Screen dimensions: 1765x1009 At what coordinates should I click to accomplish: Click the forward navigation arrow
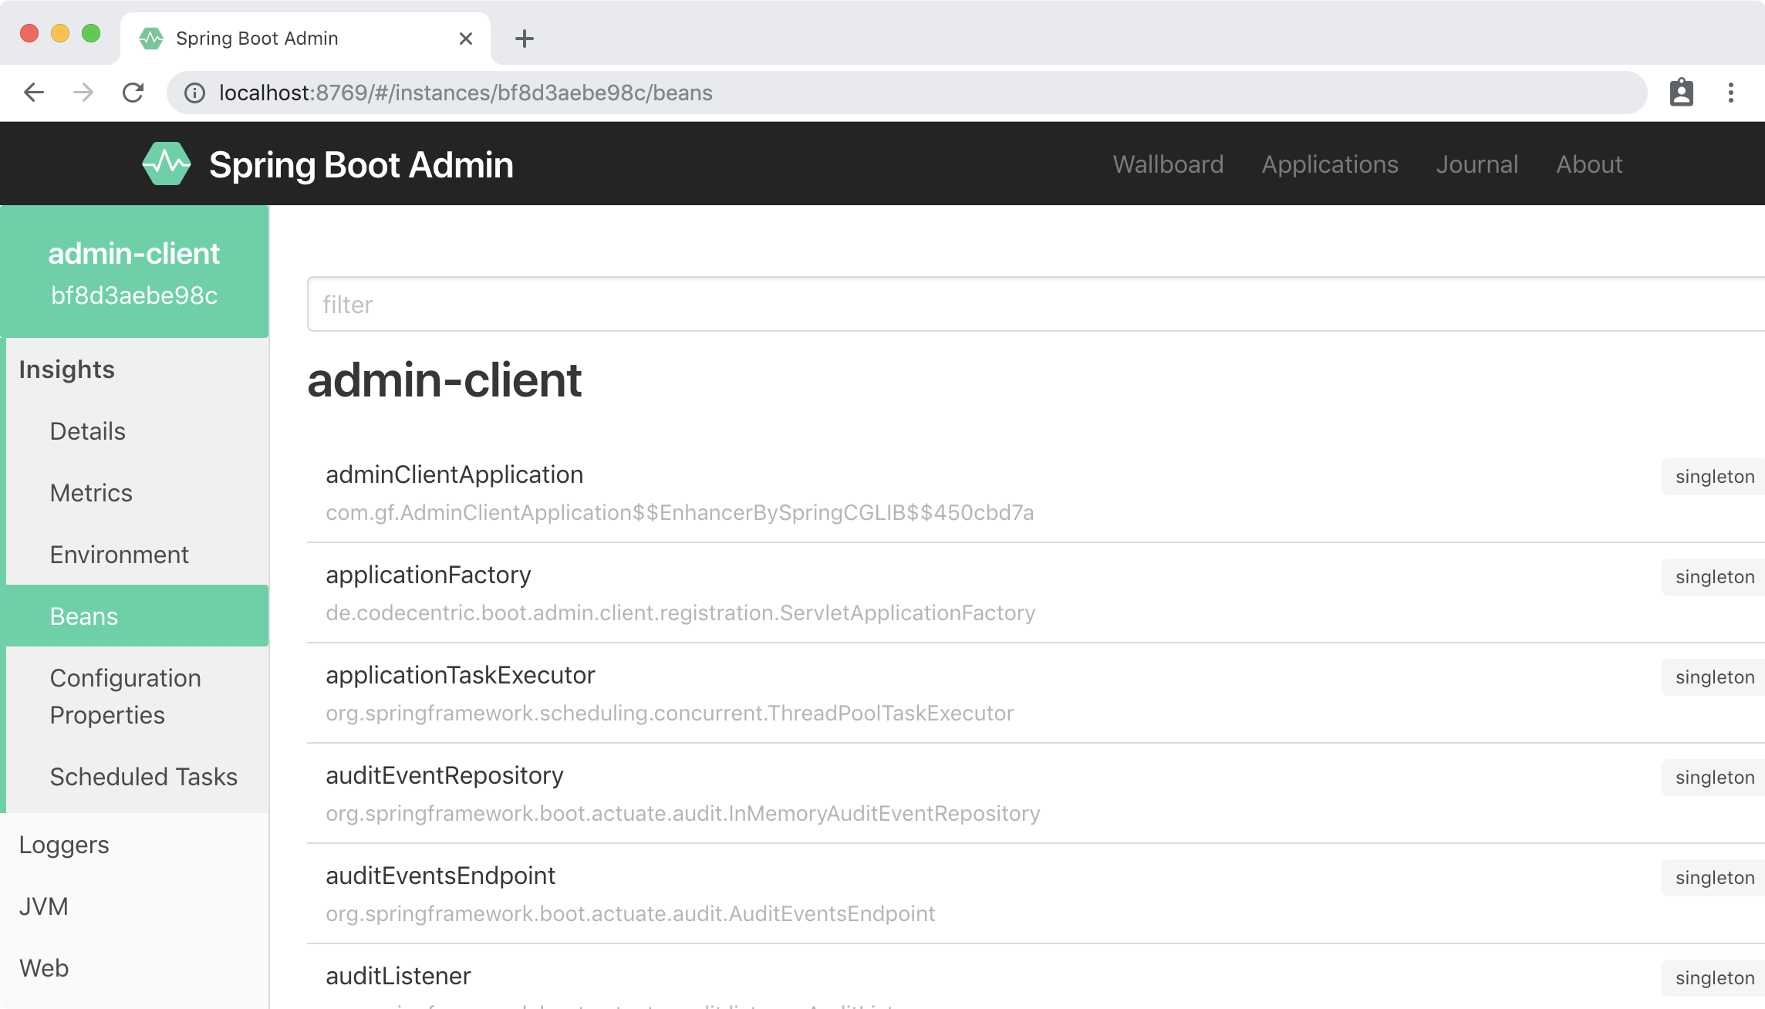83,93
